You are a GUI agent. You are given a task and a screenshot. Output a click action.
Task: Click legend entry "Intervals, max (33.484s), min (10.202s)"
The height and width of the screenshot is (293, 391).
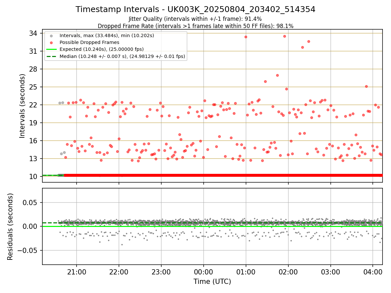107,35
